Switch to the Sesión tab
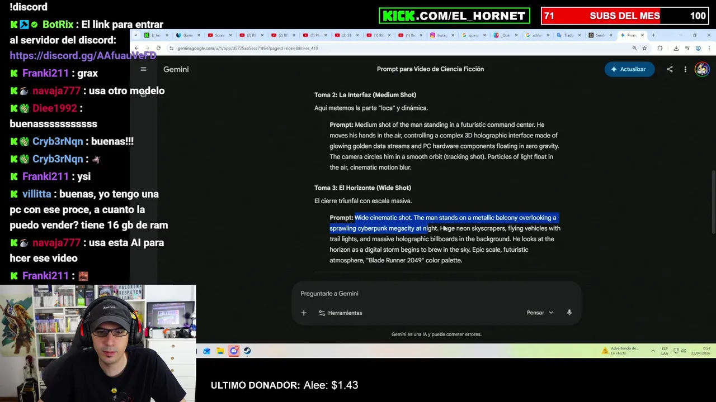The image size is (716, 402). (600, 35)
